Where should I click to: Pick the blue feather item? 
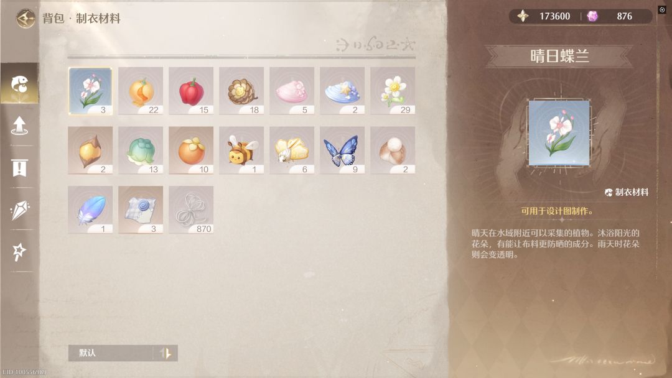(x=90, y=210)
